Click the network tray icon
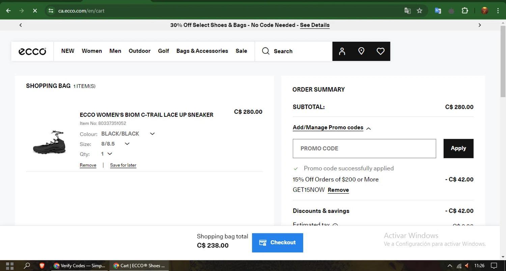Image resolution: width=506 pixels, height=271 pixels. point(459,266)
